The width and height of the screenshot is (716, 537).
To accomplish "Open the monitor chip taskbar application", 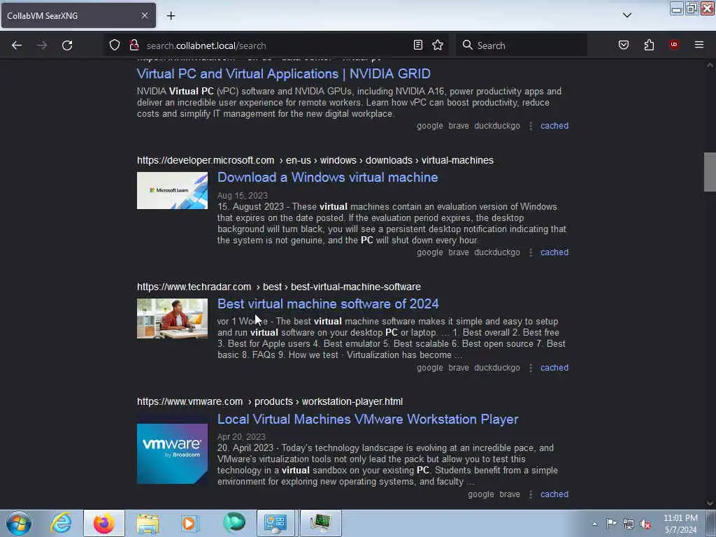I will coord(320,523).
